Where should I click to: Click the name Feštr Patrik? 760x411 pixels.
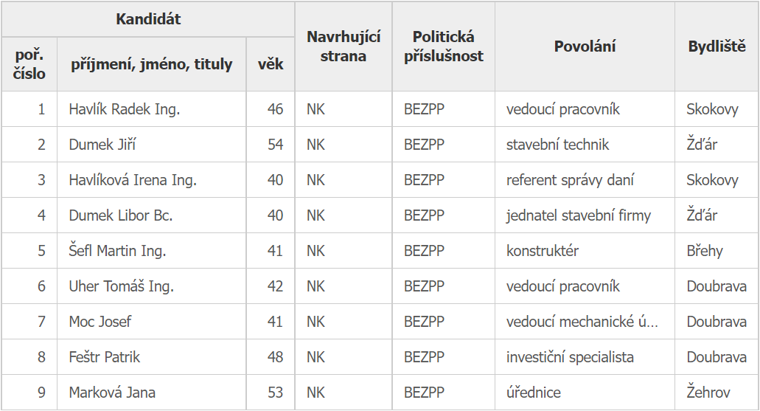tap(105, 357)
